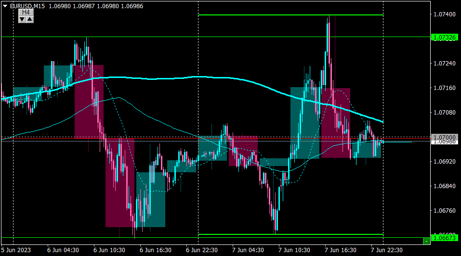Screen dimensions: 461x256
Task: Click the 6 Jun 10:30 time label
Action: (109, 250)
